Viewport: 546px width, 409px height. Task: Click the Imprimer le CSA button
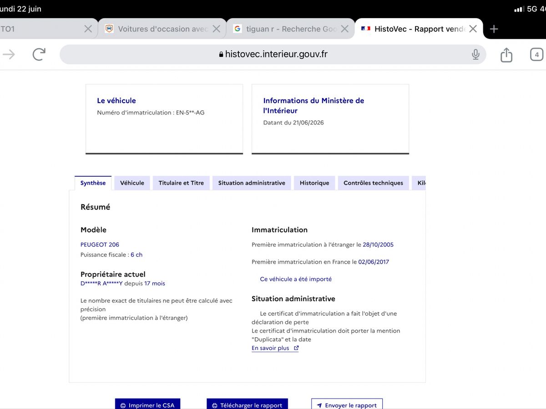click(147, 404)
